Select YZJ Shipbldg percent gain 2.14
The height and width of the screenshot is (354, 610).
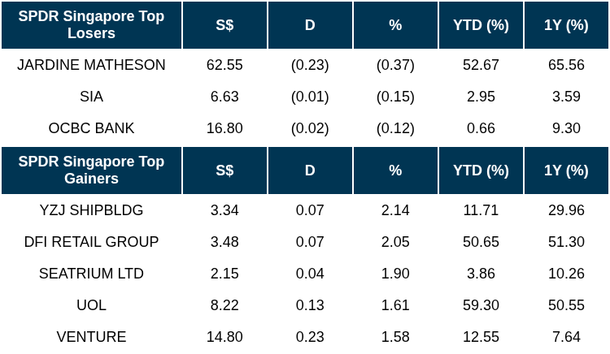[x=395, y=210]
